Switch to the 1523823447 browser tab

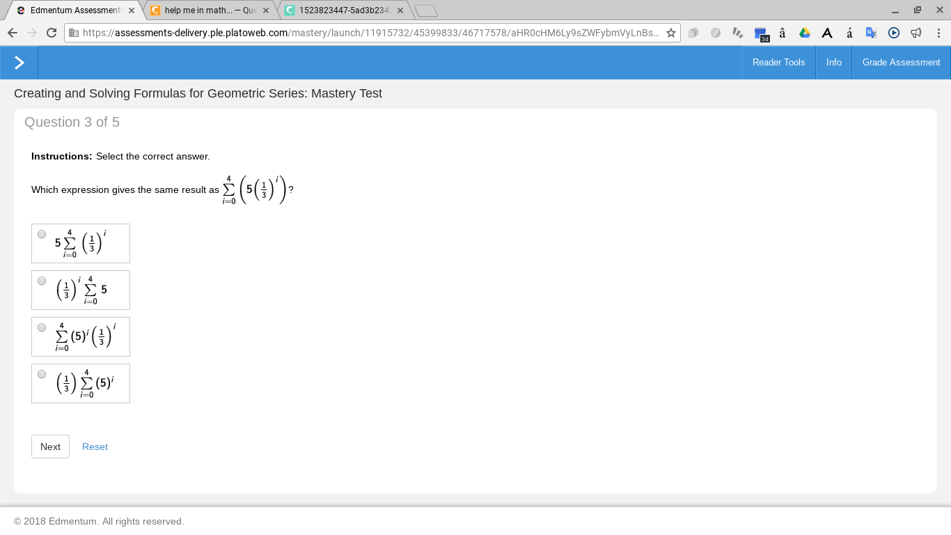coord(344,10)
